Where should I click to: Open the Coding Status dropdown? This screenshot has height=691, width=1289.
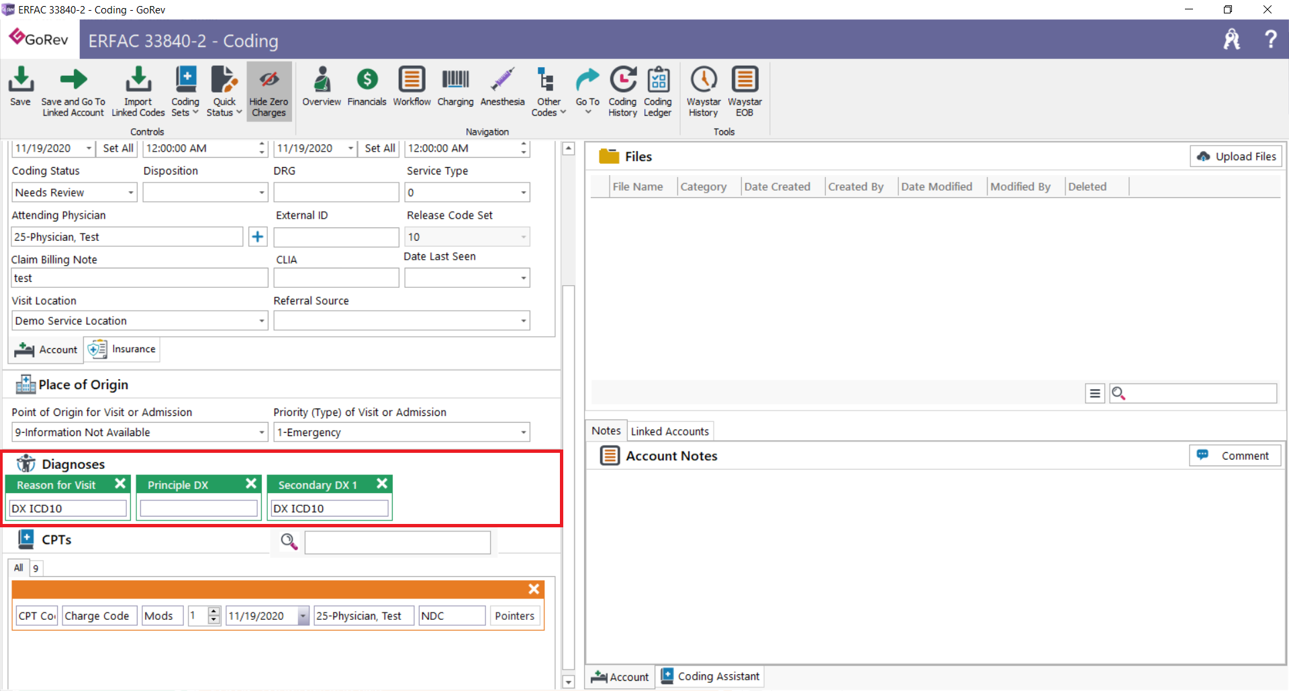point(131,193)
